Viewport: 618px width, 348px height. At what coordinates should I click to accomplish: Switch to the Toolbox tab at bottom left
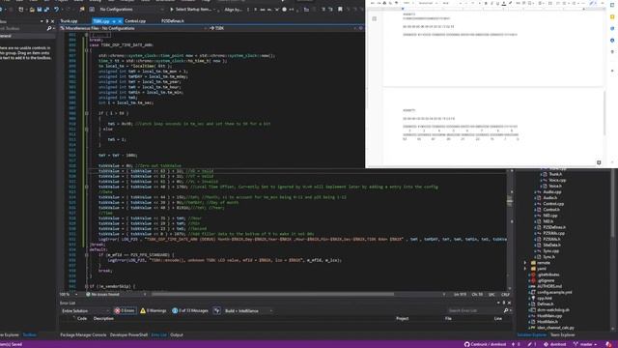30,335
